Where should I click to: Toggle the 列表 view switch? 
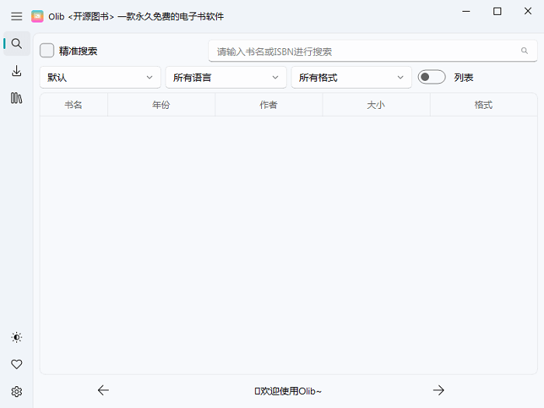coord(431,78)
